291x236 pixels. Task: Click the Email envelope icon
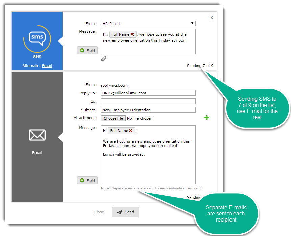click(37, 135)
